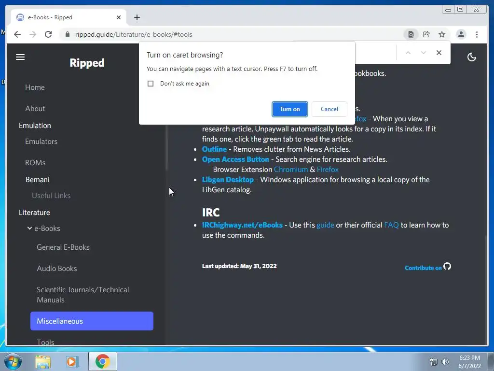Open the Firefox link after Chromium
Viewport: 494px width, 371px height.
click(x=328, y=170)
